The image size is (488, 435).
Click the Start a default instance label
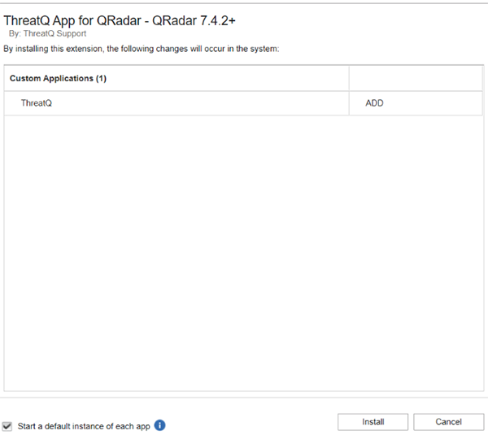pyautogui.click(x=84, y=426)
